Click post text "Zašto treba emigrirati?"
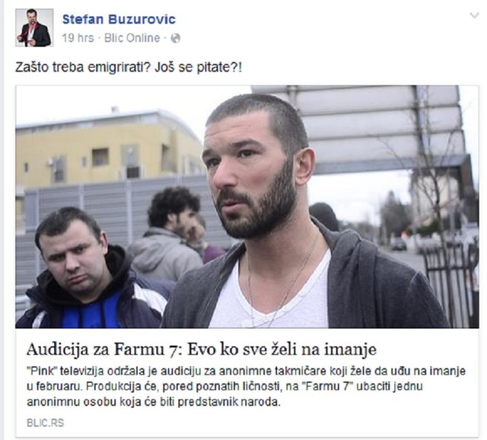The image size is (487, 440). (83, 68)
